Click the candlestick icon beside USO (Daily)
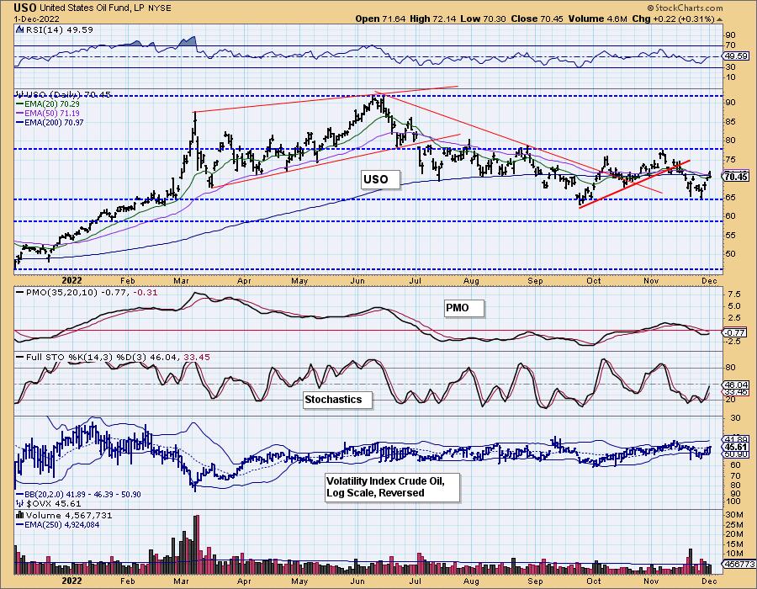 click(19, 94)
